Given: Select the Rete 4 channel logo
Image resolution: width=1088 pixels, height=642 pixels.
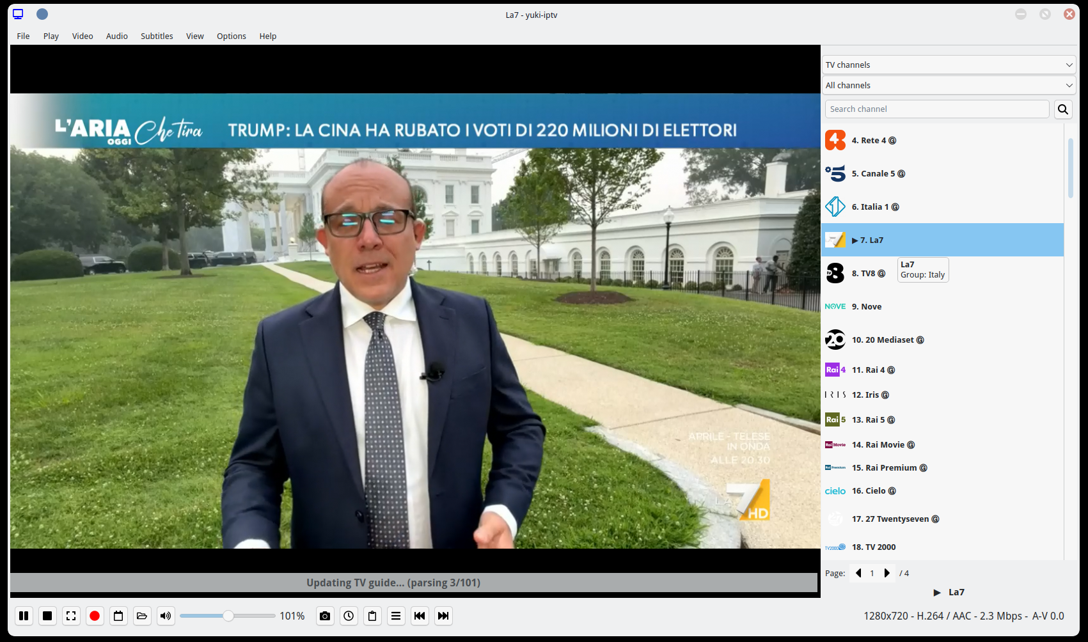Looking at the screenshot, I should pyautogui.click(x=835, y=140).
